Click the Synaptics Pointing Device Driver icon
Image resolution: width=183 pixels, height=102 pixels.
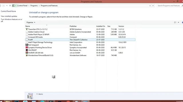pos(27,48)
